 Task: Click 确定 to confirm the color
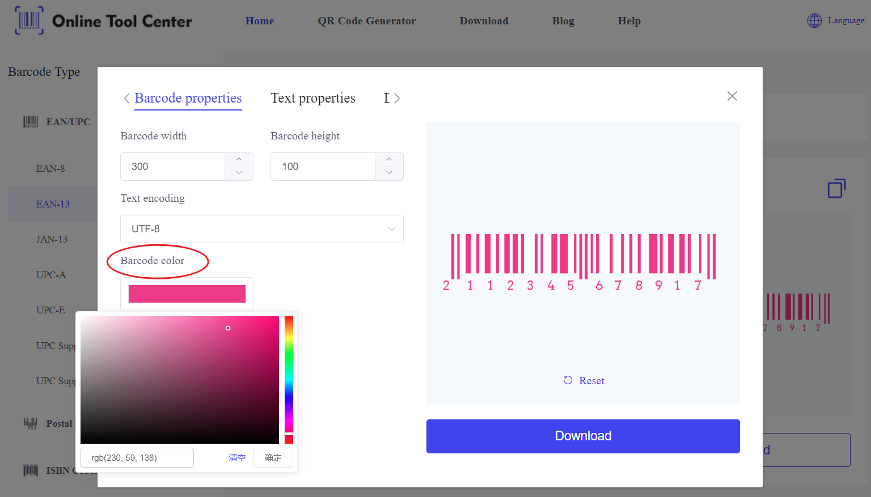(x=273, y=458)
